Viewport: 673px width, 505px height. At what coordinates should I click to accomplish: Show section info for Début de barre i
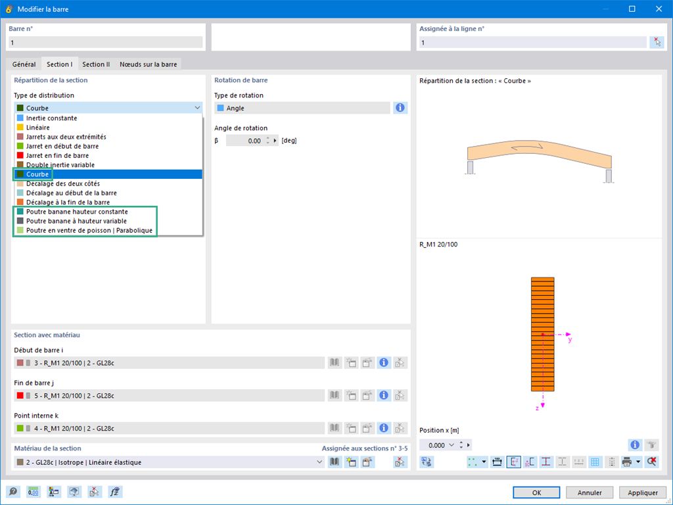pos(384,362)
